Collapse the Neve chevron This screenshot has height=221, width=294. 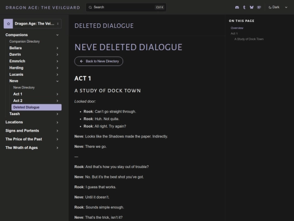click(x=57, y=81)
